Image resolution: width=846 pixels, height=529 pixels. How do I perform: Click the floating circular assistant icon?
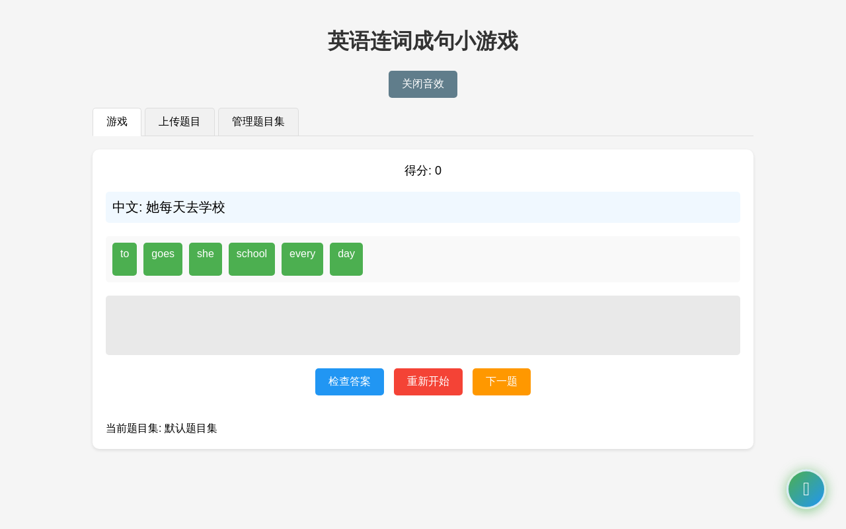point(806,489)
